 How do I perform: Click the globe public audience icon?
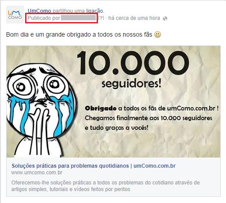165,19
